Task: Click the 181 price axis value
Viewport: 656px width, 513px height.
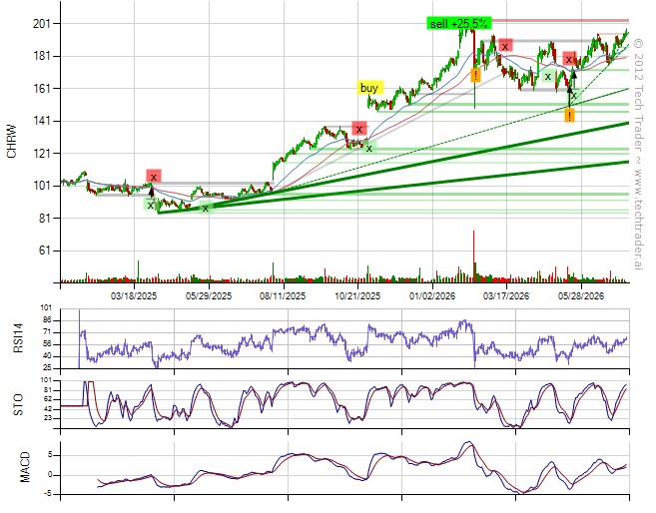Action: (41, 56)
